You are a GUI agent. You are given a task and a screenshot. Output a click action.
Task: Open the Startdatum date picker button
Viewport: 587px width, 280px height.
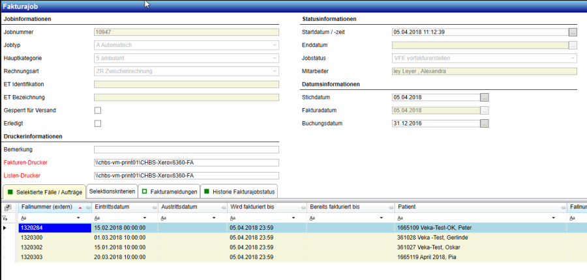(x=573, y=32)
